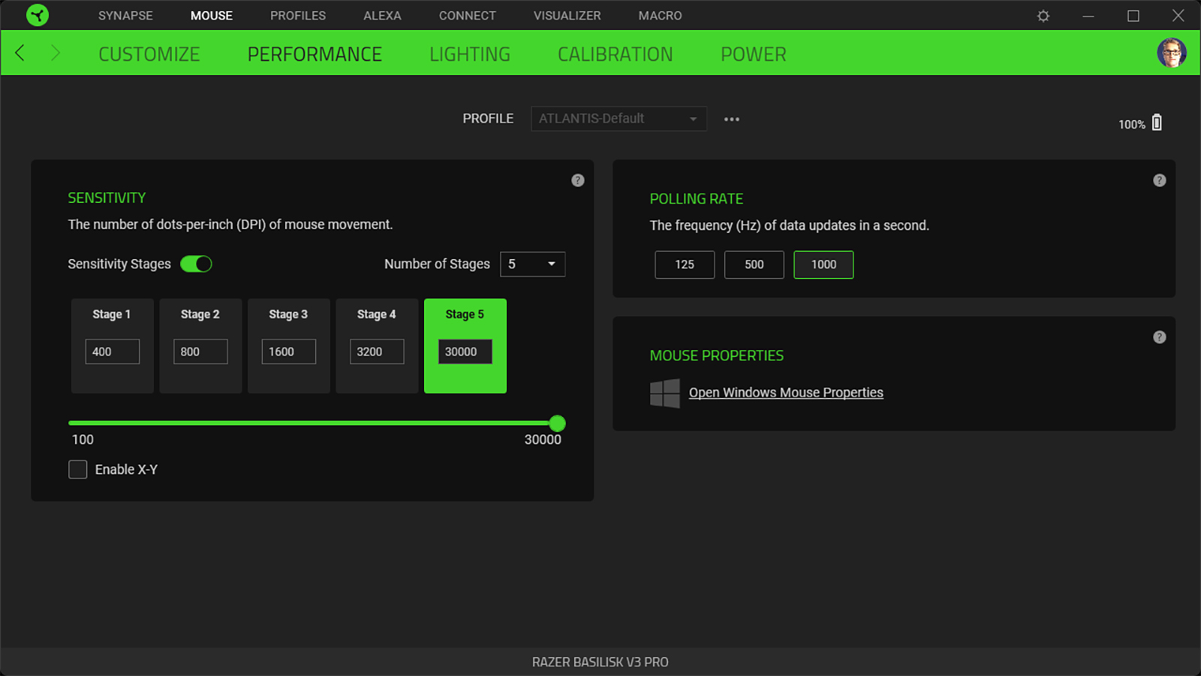Open Windows Mouse Properties link
This screenshot has width=1201, height=676.
click(785, 393)
